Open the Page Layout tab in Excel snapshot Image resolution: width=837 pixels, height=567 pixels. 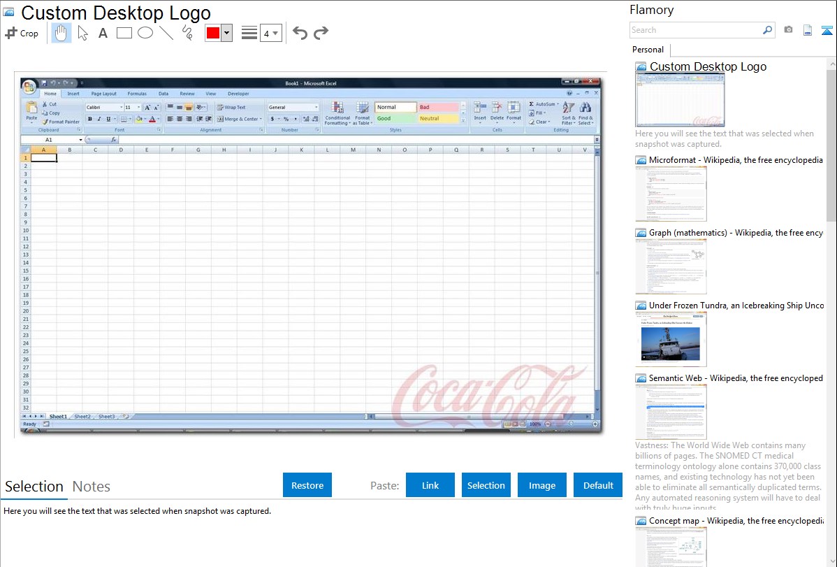(103, 94)
